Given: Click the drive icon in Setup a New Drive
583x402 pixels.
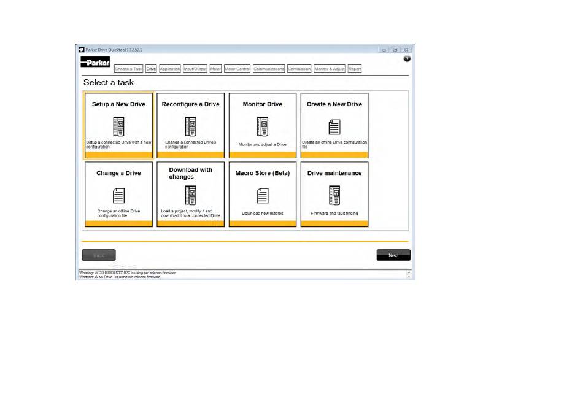Looking at the screenshot, I should [118, 126].
